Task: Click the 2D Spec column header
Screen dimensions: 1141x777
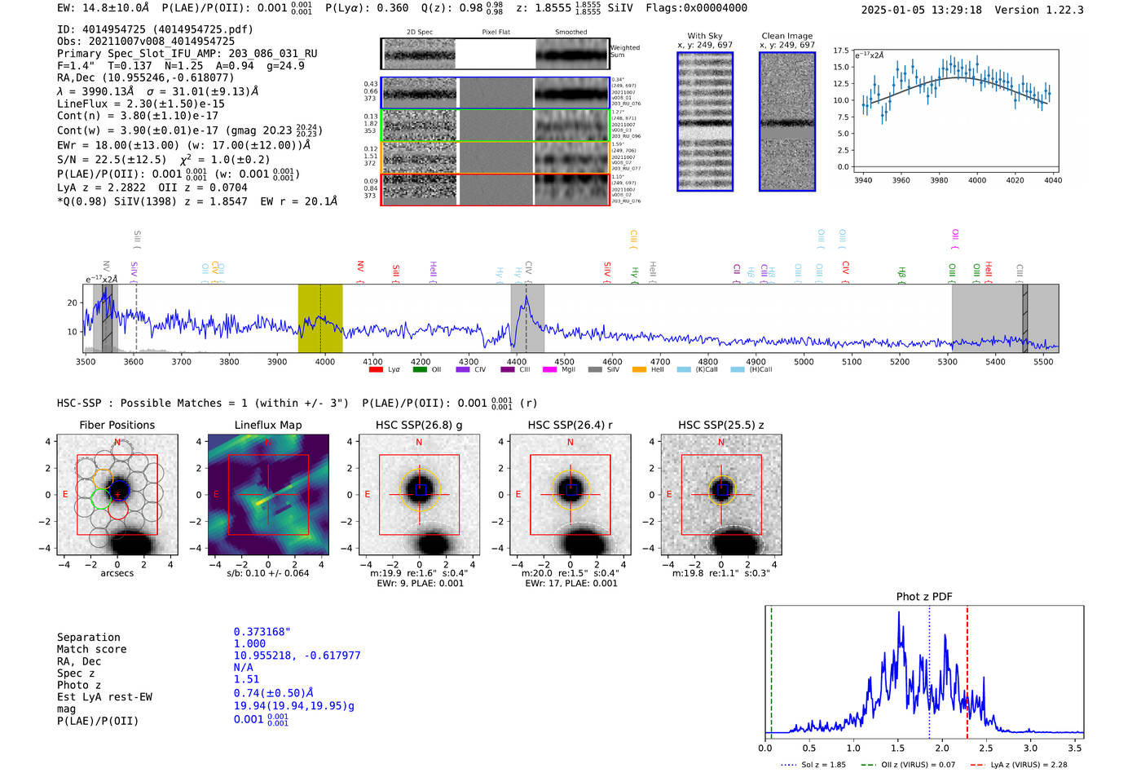Action: coord(420,33)
